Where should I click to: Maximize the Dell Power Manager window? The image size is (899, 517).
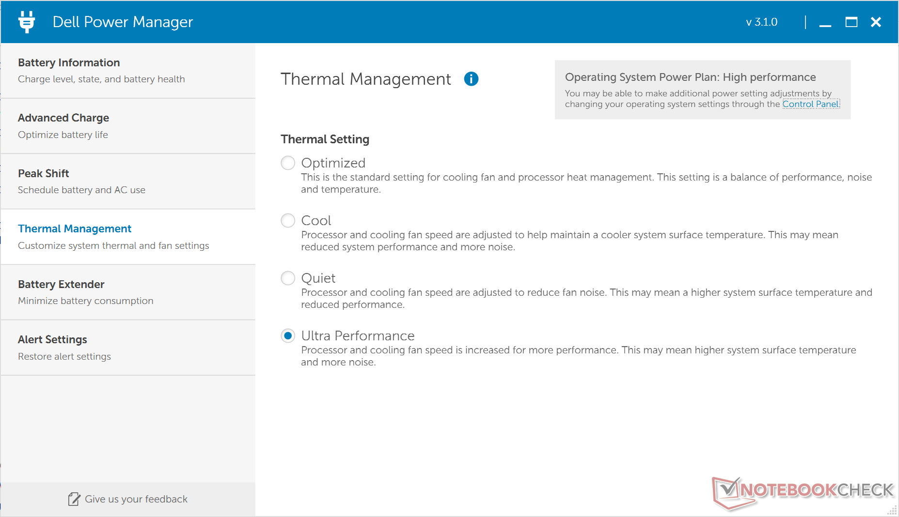(851, 22)
